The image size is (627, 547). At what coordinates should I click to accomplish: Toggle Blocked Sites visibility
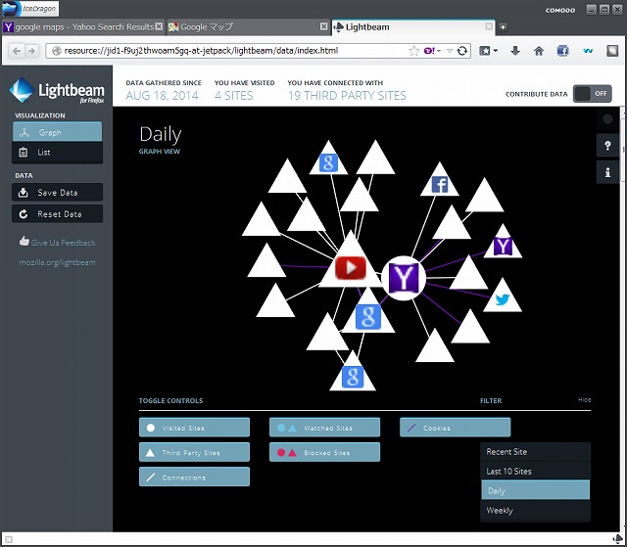[x=324, y=452]
